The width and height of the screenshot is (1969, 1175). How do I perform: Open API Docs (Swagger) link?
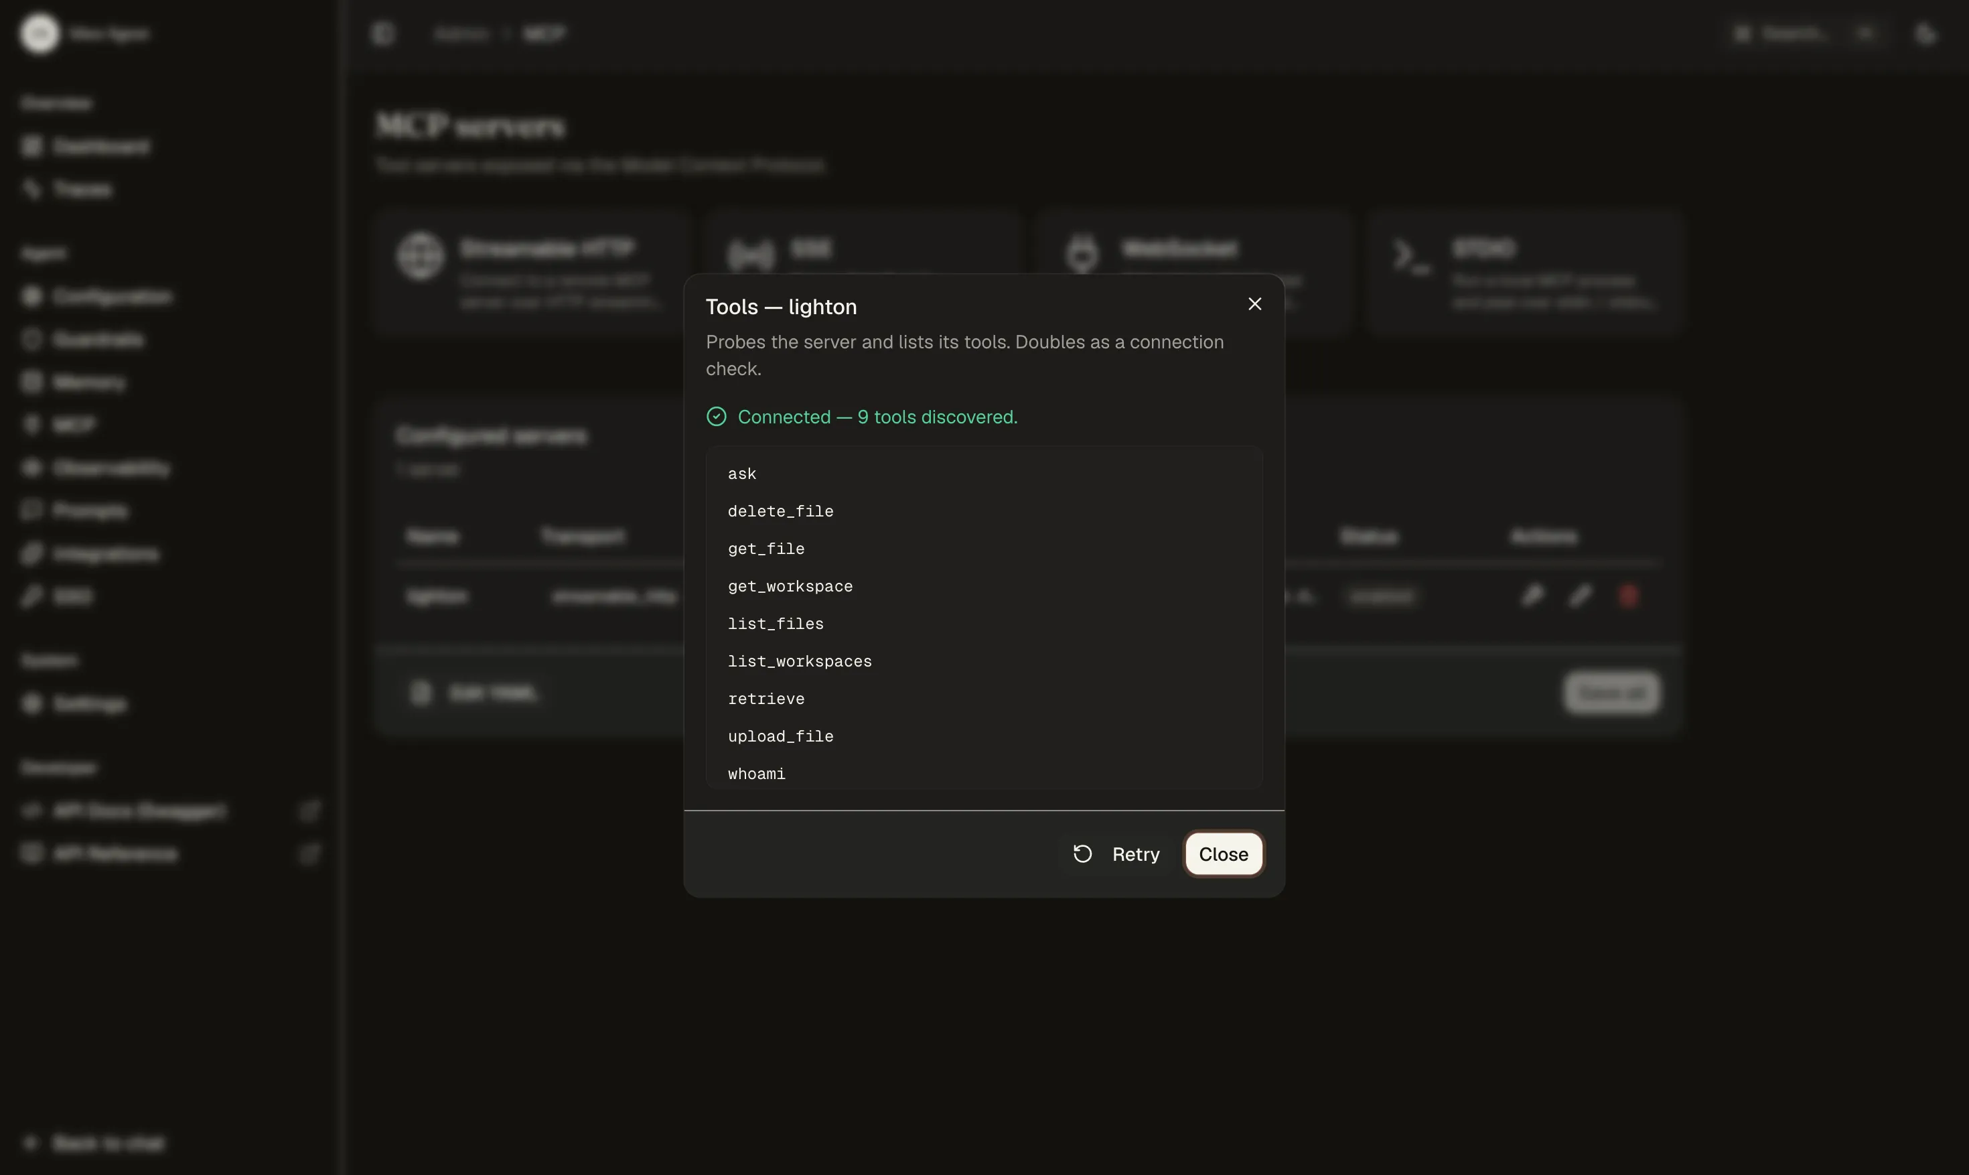(x=139, y=811)
